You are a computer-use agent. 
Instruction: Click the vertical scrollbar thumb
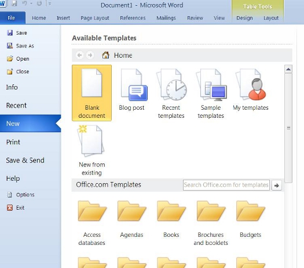(288, 128)
